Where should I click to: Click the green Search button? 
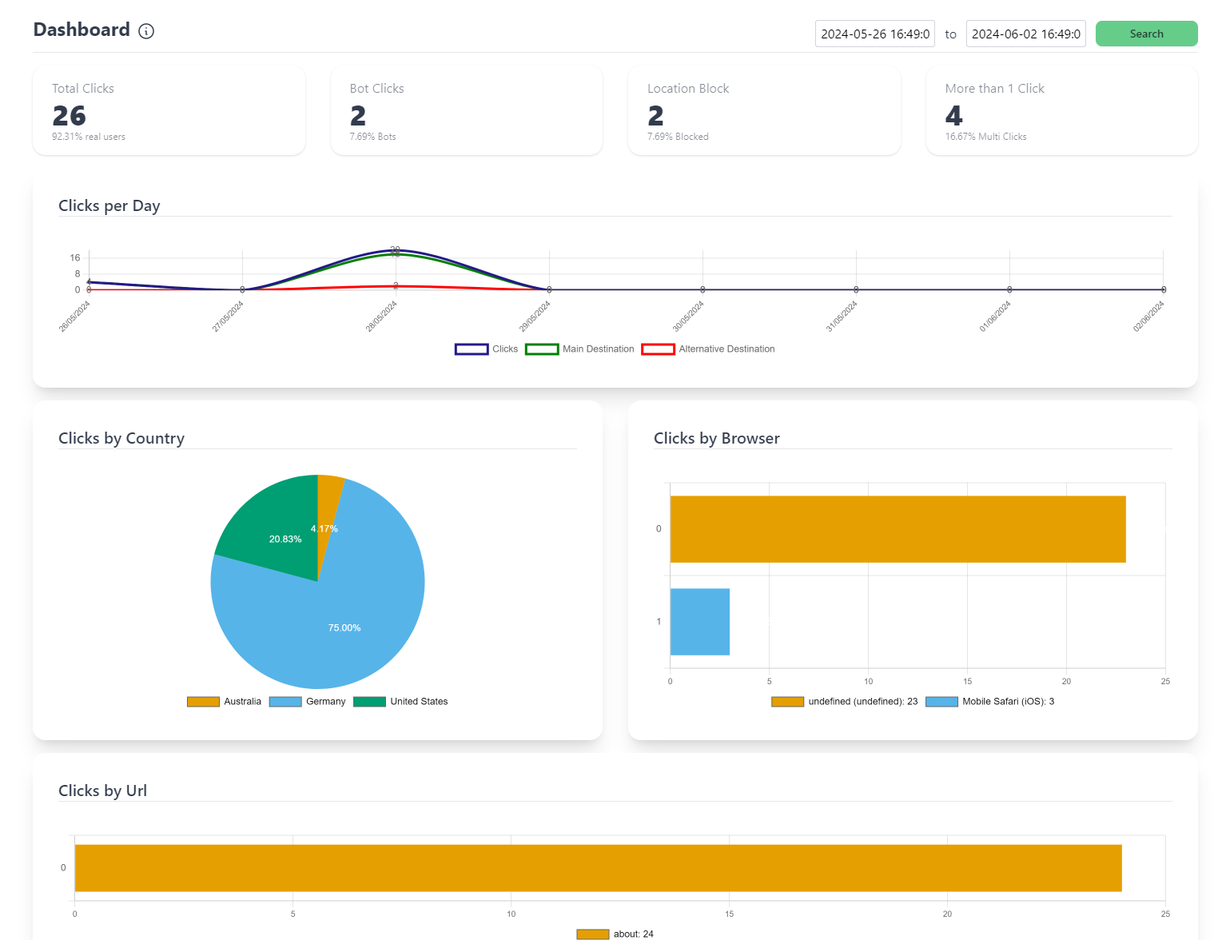[1146, 34]
